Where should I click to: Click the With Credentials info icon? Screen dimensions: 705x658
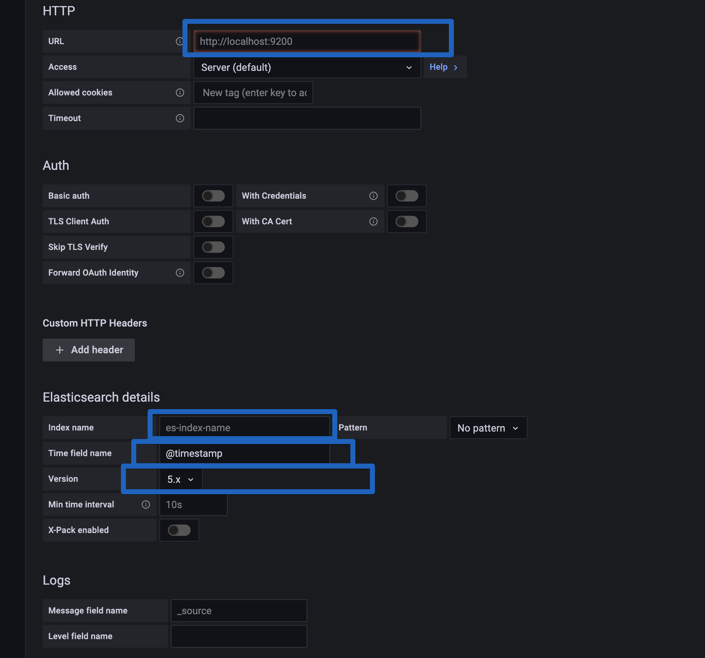tap(373, 196)
